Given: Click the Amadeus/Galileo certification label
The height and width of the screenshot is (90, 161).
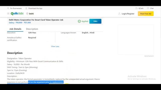Looking at the screenshot, I should tap(14, 39).
